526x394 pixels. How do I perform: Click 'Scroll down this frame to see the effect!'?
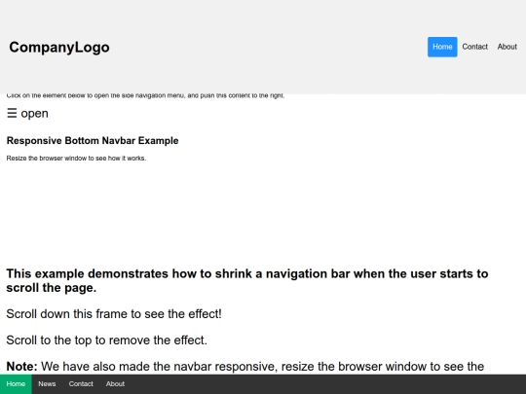pyautogui.click(x=114, y=314)
